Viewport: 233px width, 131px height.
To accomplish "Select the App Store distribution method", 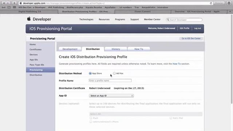I will click(x=90, y=74).
